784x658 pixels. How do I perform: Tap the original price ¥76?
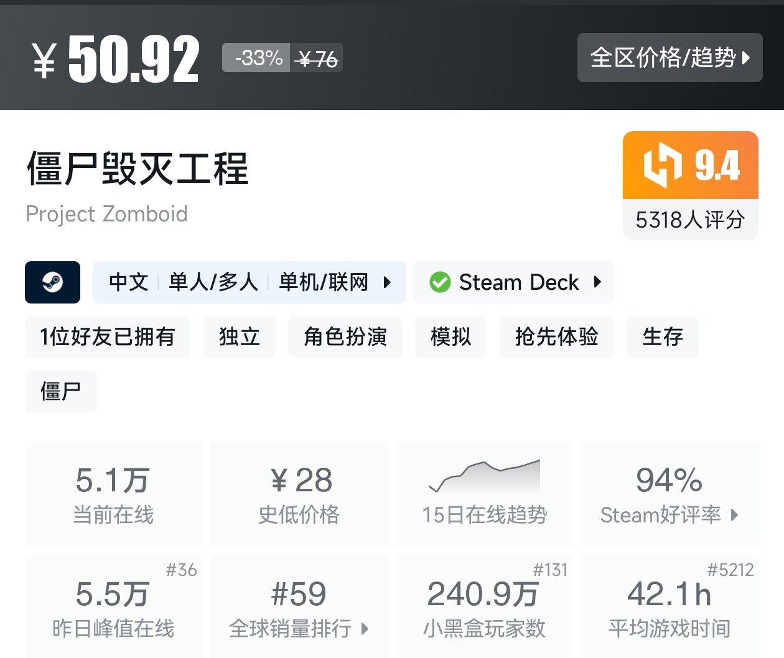point(317,59)
